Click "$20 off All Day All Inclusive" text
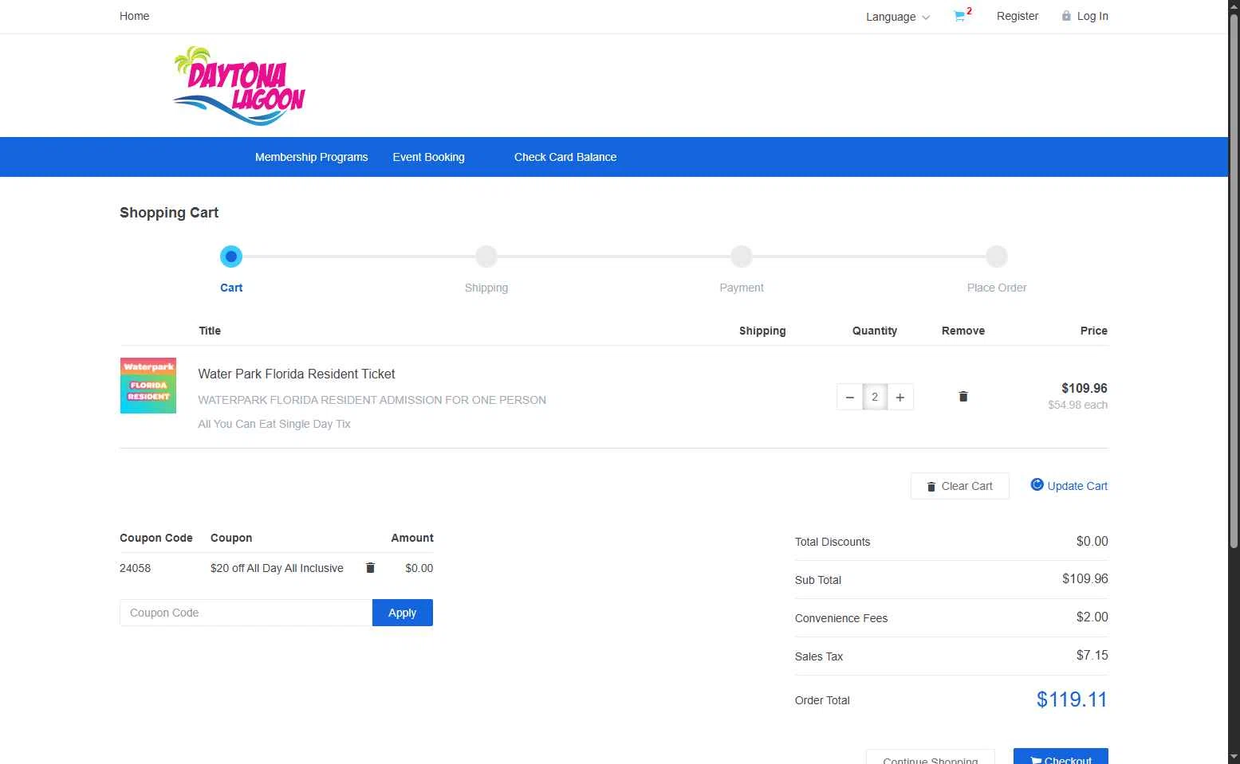Image resolution: width=1240 pixels, height=764 pixels. point(277,568)
